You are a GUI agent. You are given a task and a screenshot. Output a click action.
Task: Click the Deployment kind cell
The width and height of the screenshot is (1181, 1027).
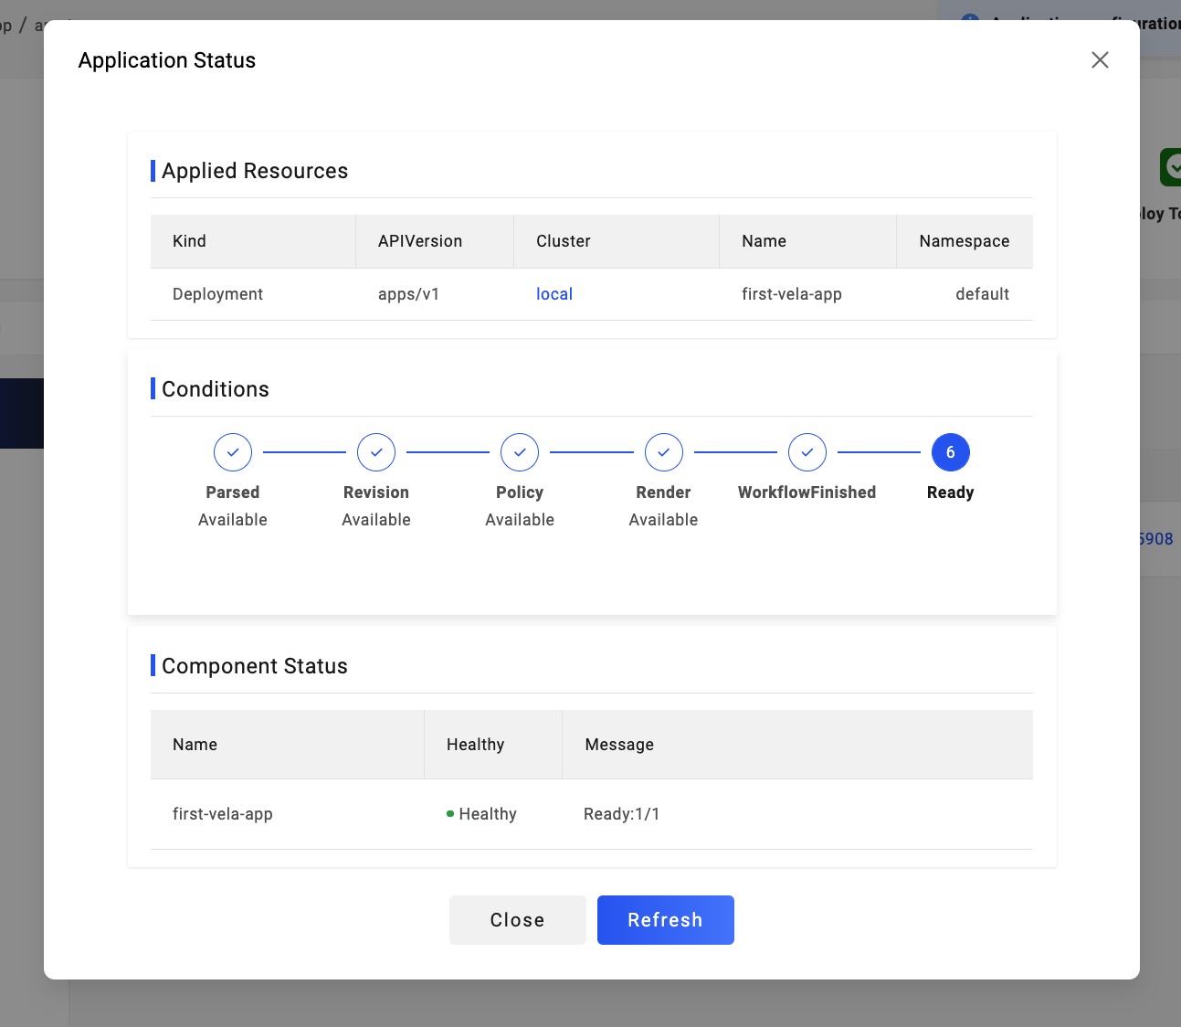[x=218, y=294]
